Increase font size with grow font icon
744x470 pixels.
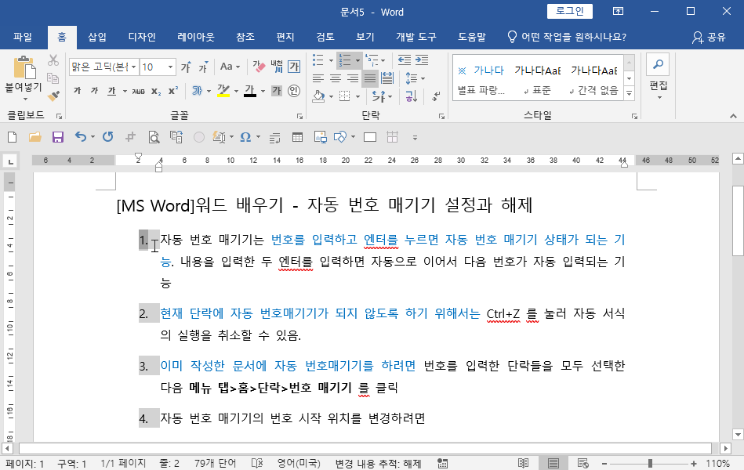(x=186, y=67)
